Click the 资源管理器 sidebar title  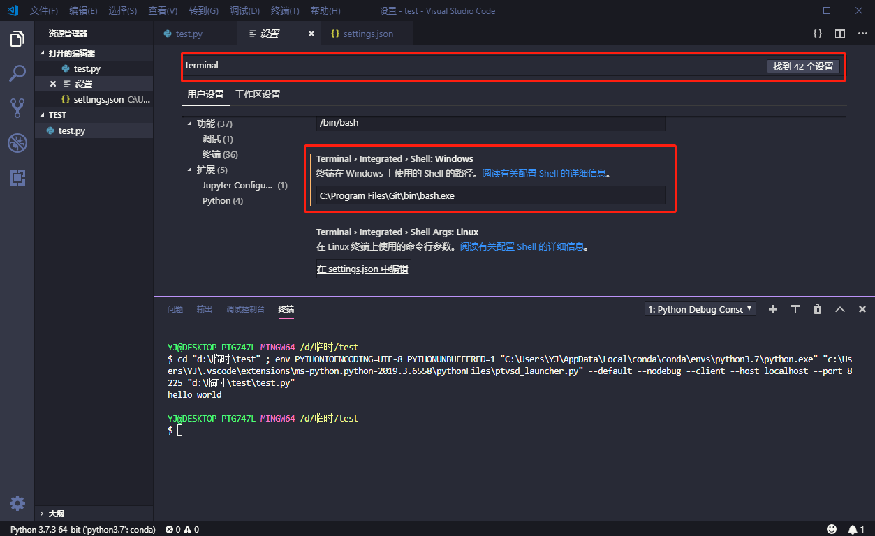coord(68,33)
